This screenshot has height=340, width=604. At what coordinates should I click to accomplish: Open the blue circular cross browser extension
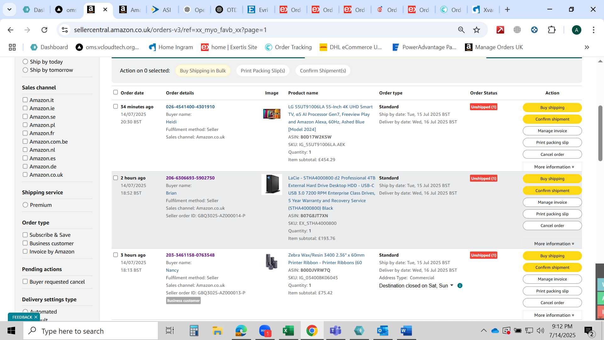click(534, 30)
